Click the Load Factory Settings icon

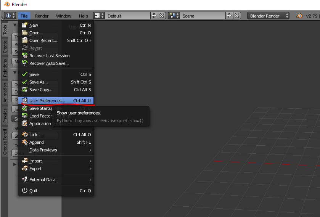coord(25,116)
